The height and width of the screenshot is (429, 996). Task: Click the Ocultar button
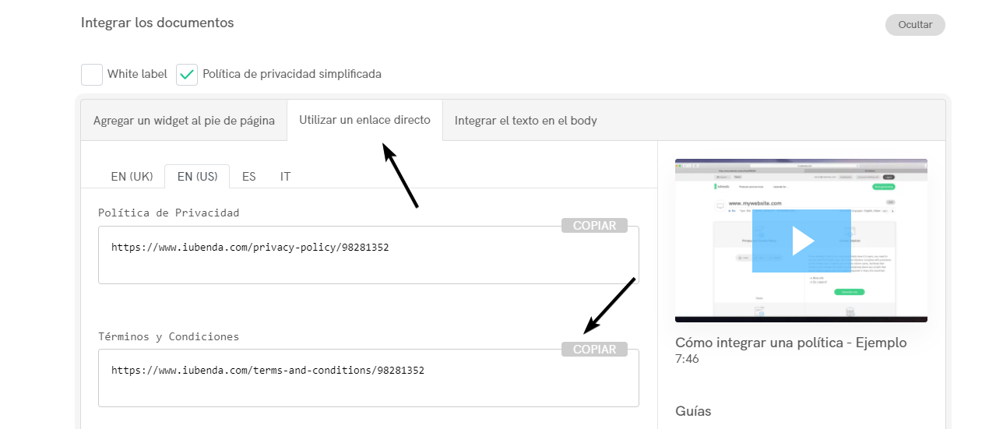pos(915,25)
